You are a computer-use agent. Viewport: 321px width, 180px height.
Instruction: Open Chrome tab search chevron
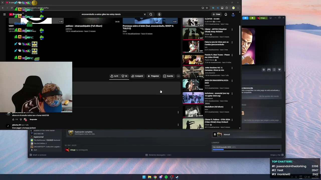(2, 2)
